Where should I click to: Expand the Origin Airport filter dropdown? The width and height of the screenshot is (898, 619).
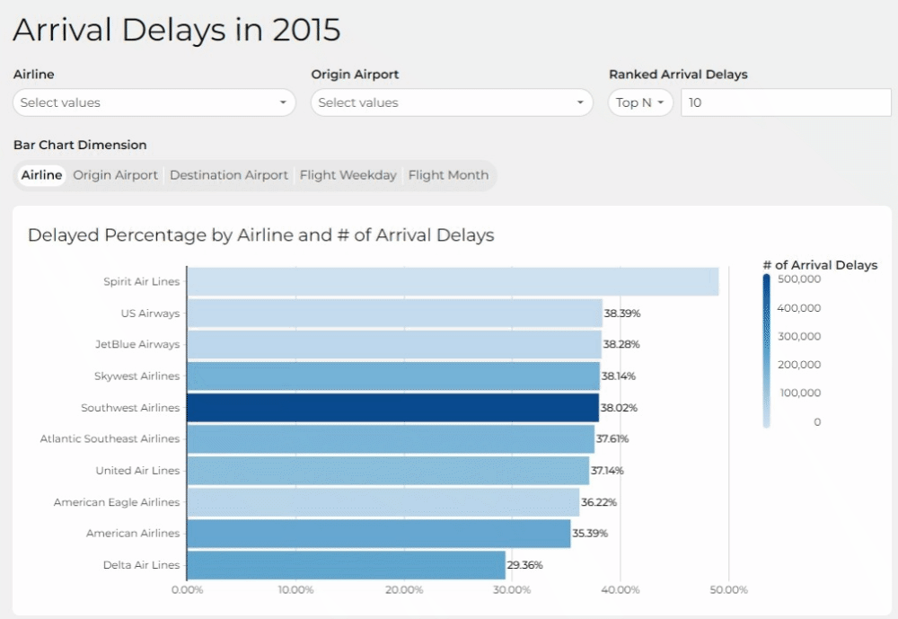pos(452,102)
